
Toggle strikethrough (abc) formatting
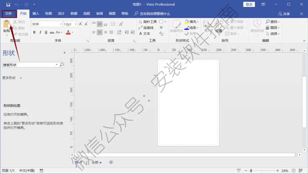[x=52, y=32]
